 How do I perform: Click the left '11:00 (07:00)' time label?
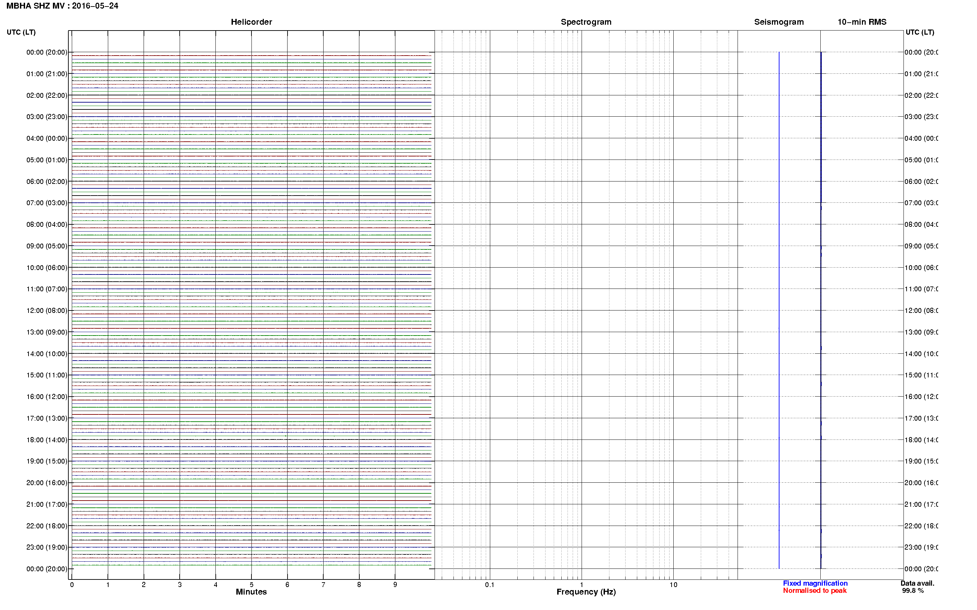tap(47, 289)
